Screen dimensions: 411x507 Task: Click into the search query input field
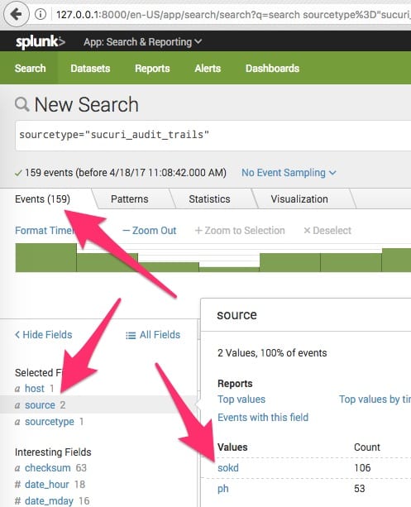pyautogui.click(x=213, y=135)
